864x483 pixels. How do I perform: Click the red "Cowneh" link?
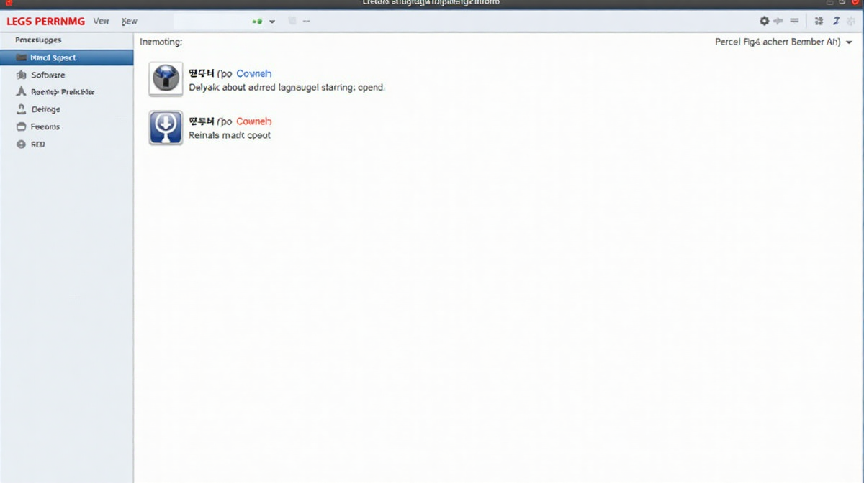(x=253, y=121)
